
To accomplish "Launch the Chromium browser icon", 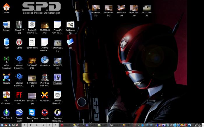I will tap(45, 61).
